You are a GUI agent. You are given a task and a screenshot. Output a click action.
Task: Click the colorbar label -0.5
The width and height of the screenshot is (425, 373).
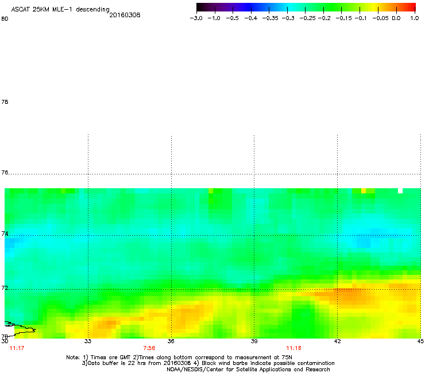(x=232, y=18)
